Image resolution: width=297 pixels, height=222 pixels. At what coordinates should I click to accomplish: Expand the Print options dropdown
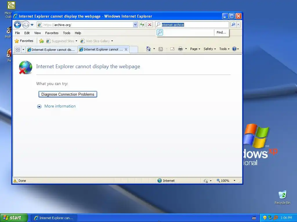pos(186,49)
